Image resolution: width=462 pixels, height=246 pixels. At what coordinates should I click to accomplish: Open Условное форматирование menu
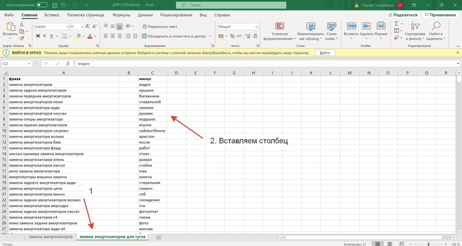click(x=279, y=31)
